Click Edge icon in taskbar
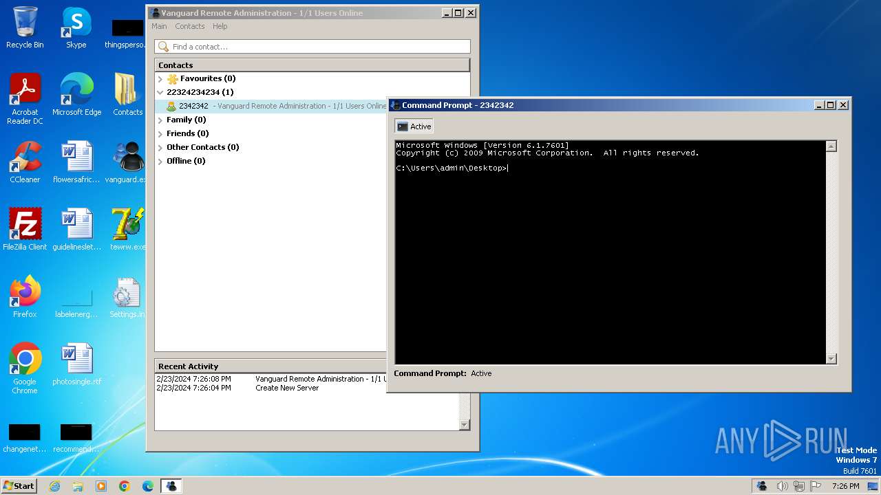This screenshot has height=495, width=881. 148,486
